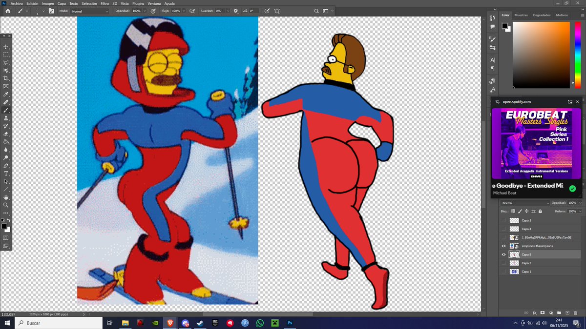Select the Hand tool

[x=6, y=197]
